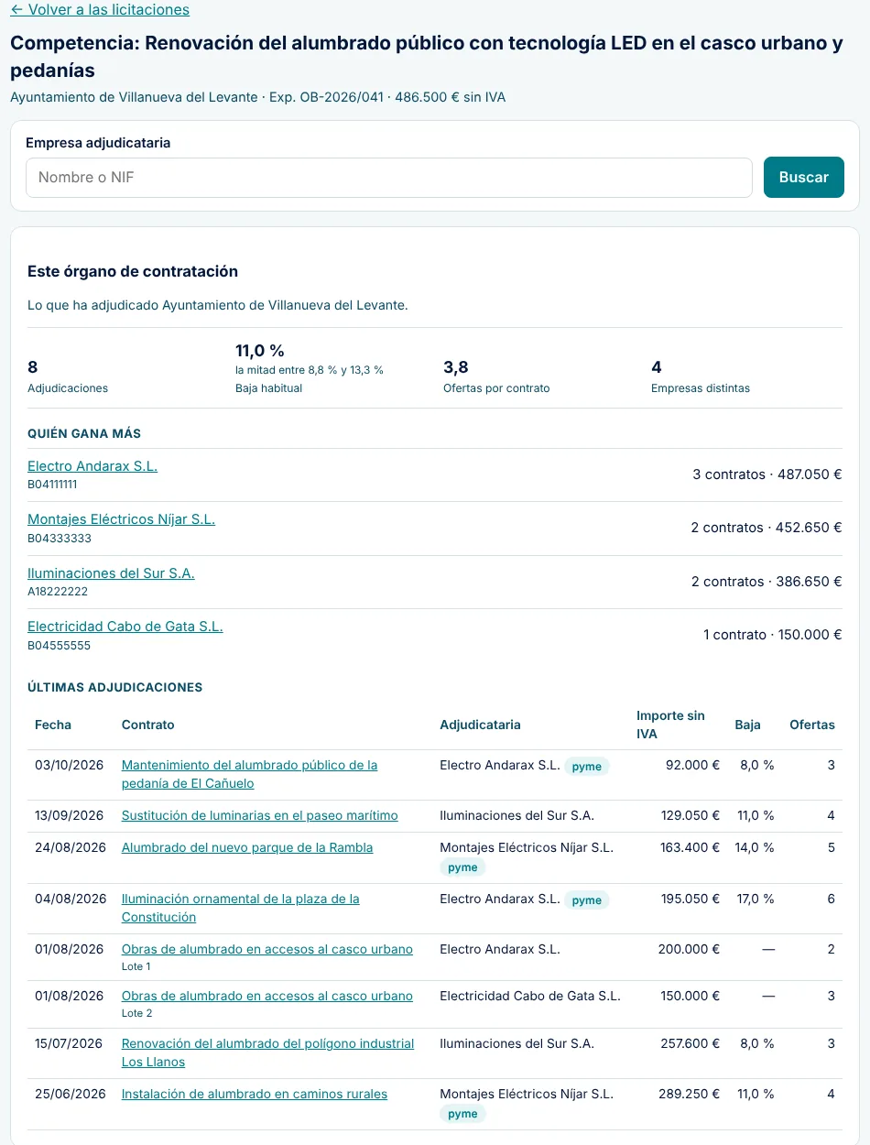
Task: Open Electricidad Cabo de Gata S.L. link
Action: [x=125, y=627]
